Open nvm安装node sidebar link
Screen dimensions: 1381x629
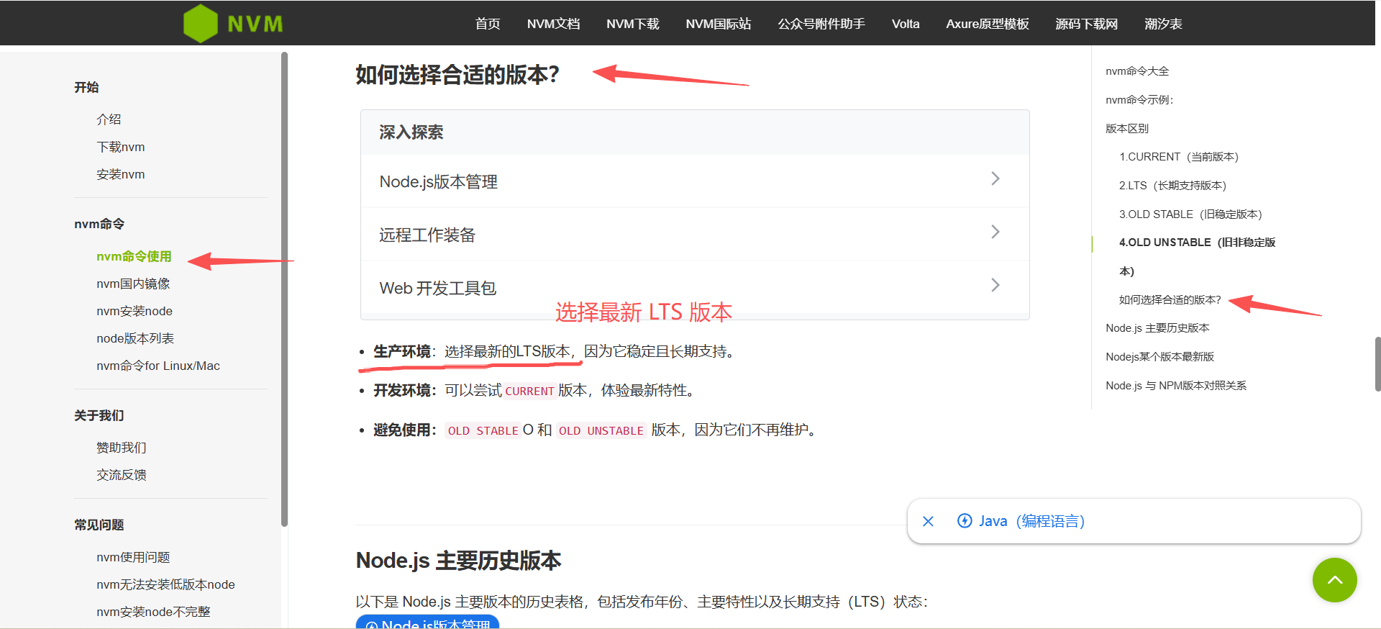tap(135, 311)
